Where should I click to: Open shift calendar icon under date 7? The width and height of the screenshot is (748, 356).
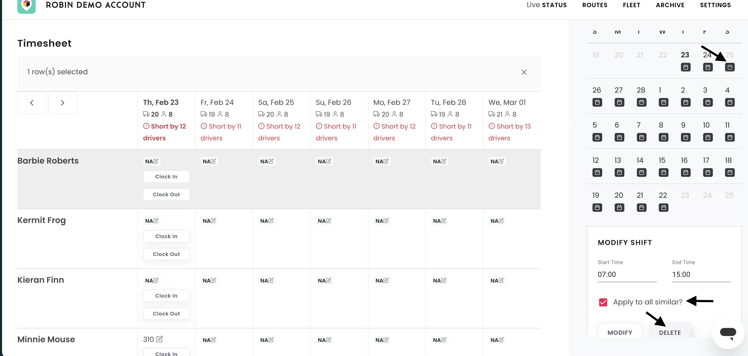pyautogui.click(x=641, y=137)
